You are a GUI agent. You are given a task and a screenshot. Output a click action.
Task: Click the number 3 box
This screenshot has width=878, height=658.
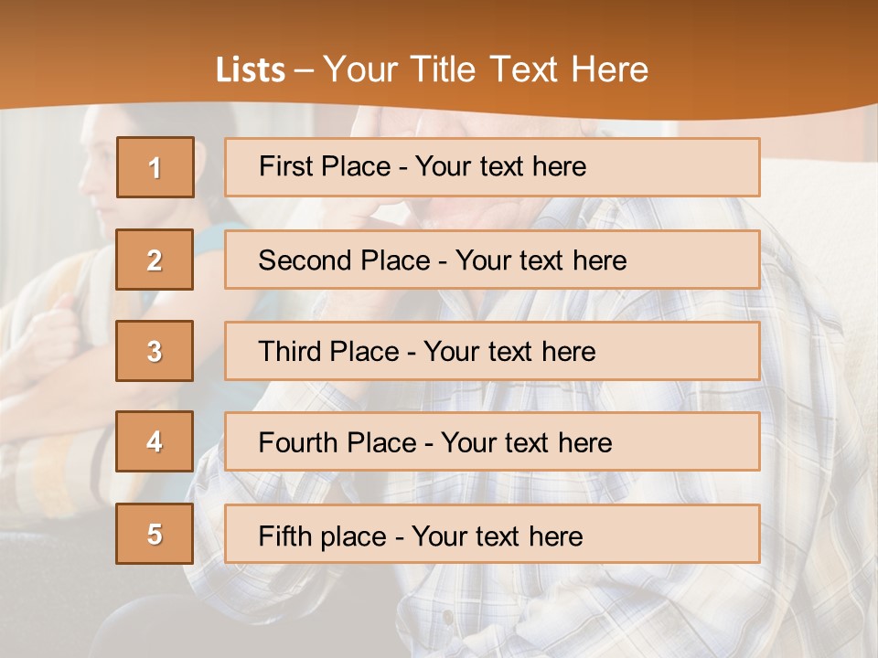[155, 351]
